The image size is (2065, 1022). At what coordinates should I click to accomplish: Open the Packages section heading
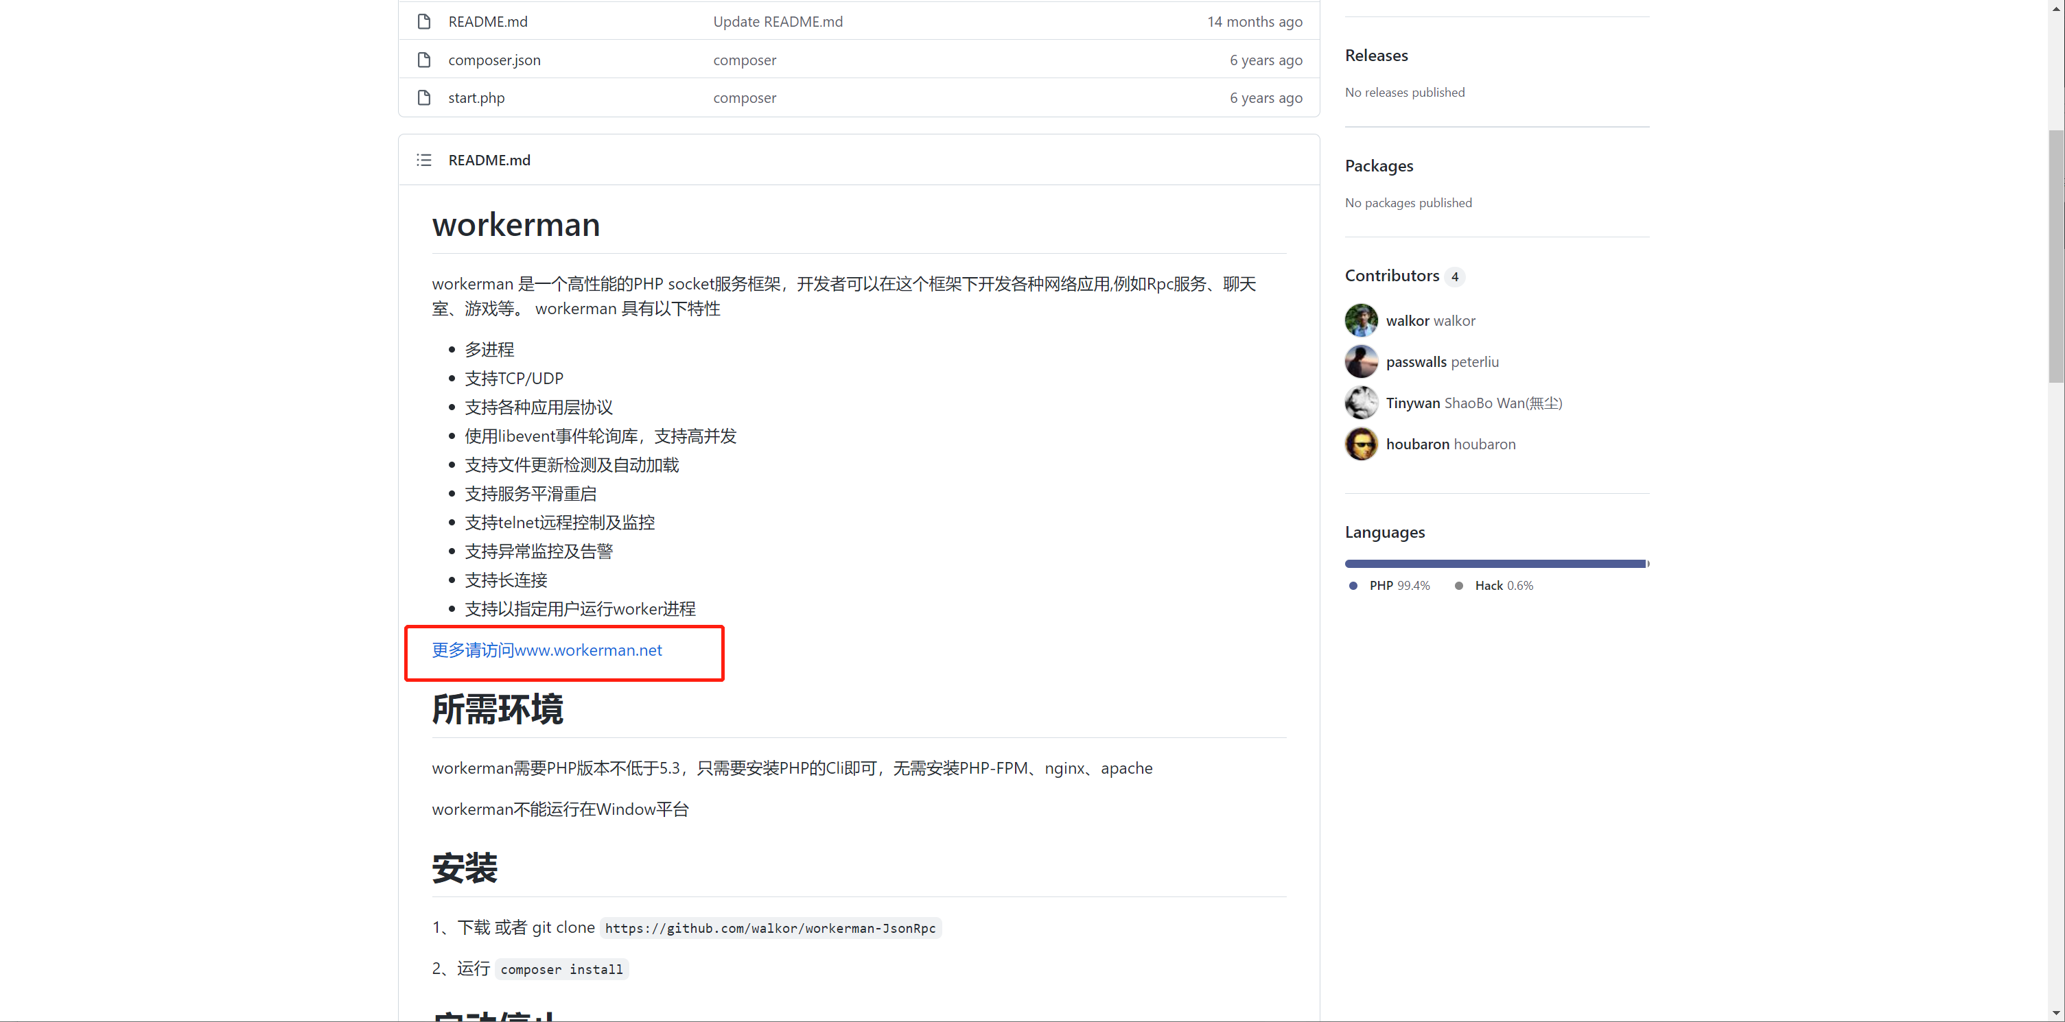tap(1379, 166)
